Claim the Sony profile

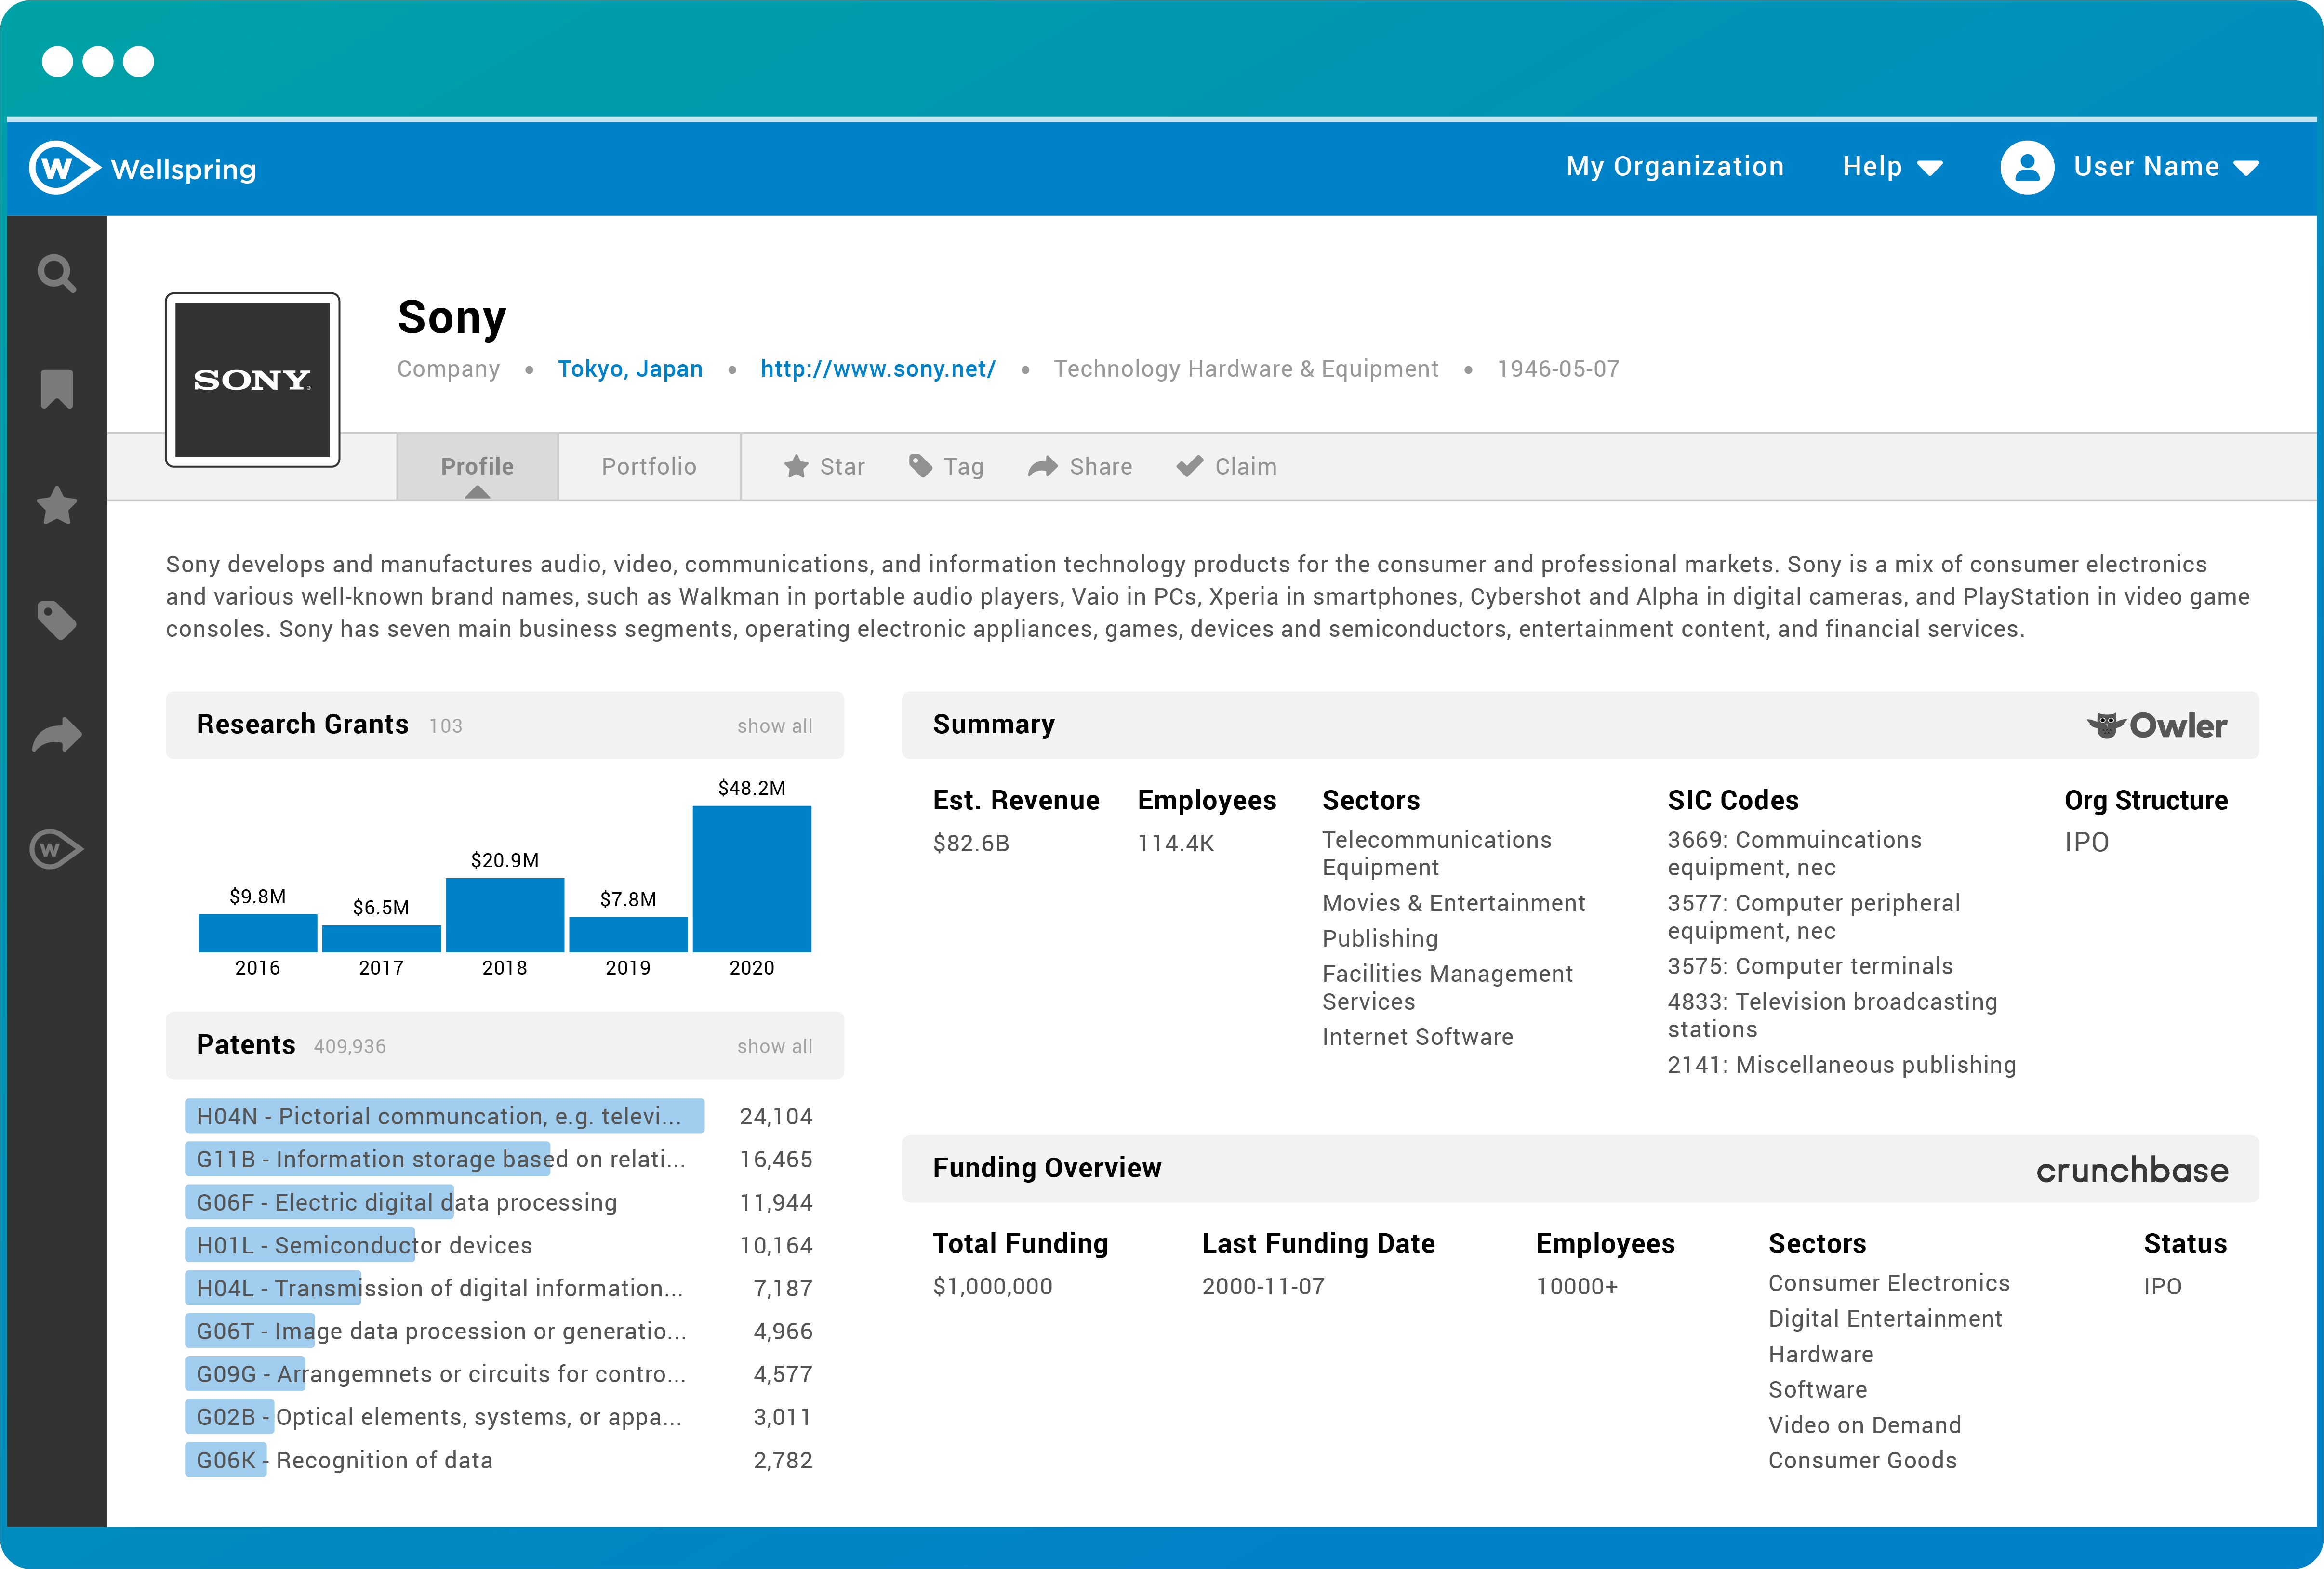(1226, 467)
